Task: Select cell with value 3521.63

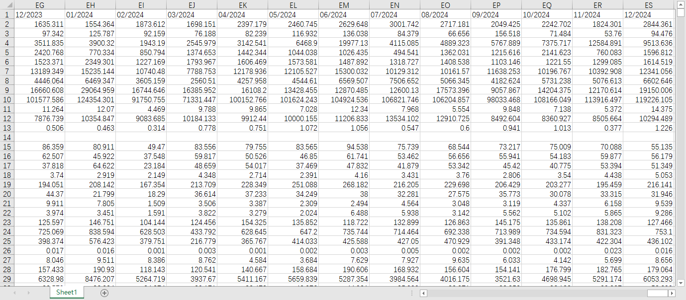Action: tap(496, 279)
